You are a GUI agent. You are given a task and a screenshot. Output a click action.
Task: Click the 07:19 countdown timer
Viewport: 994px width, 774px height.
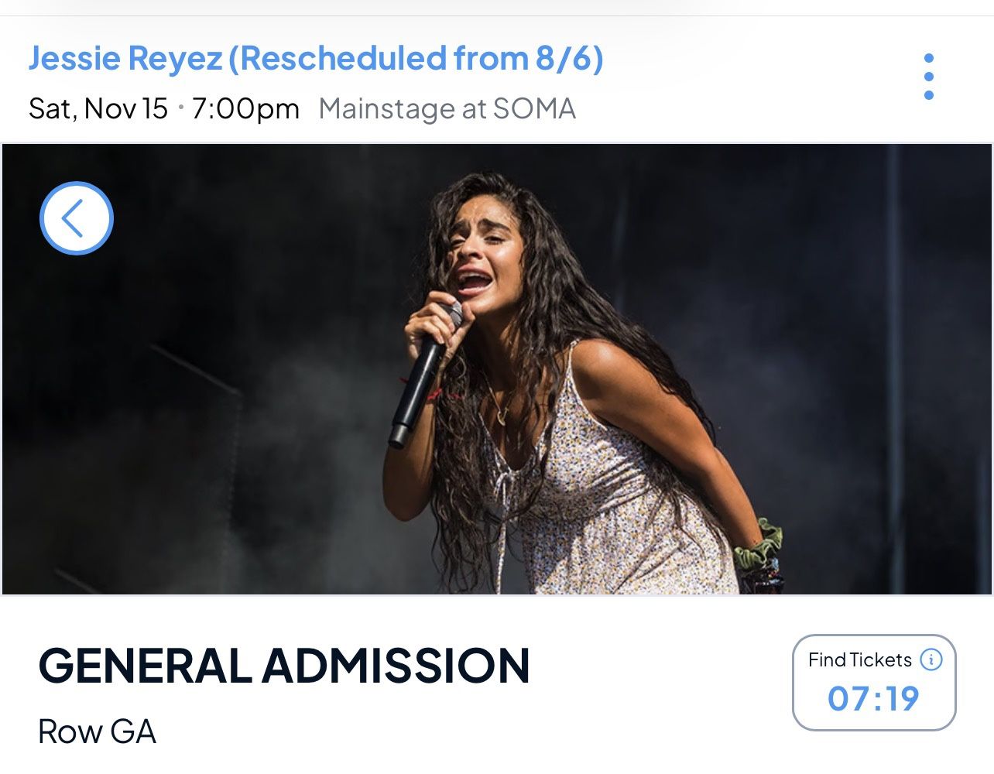pyautogui.click(x=873, y=699)
